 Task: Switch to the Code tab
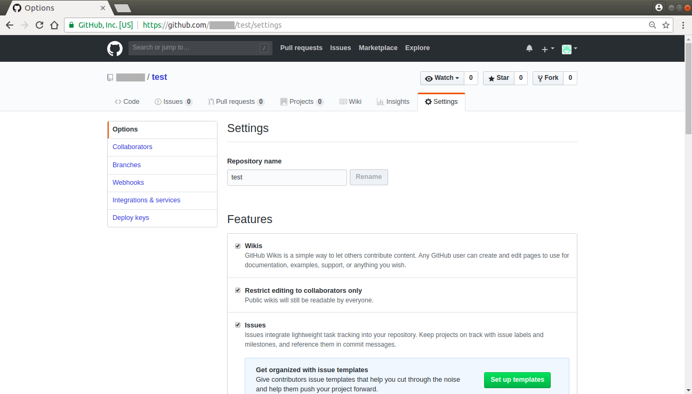pyautogui.click(x=127, y=102)
